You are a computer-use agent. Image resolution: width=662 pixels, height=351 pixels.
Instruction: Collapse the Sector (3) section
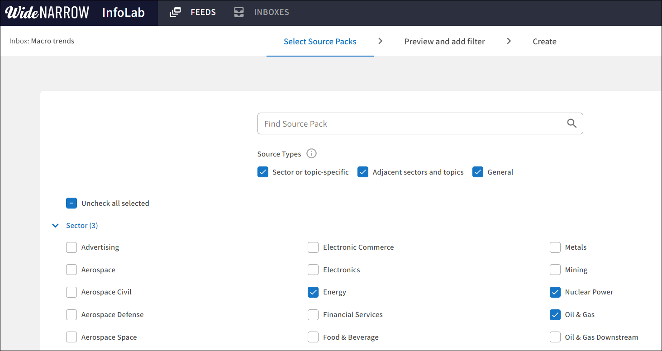(x=55, y=225)
